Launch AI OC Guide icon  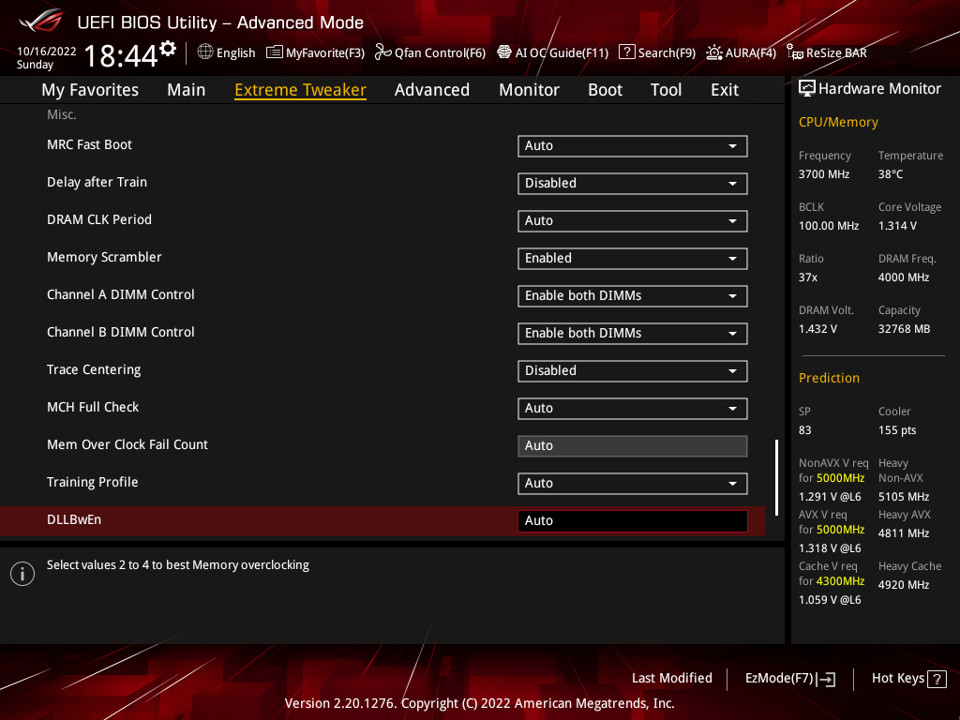tap(503, 52)
